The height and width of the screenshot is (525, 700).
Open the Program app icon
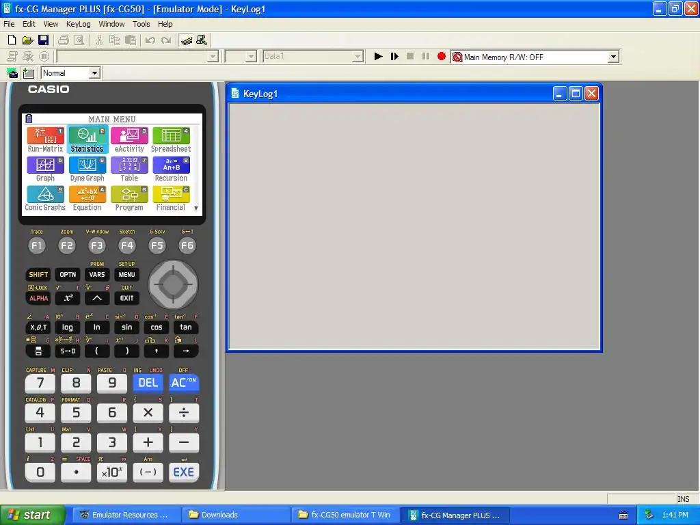click(129, 199)
